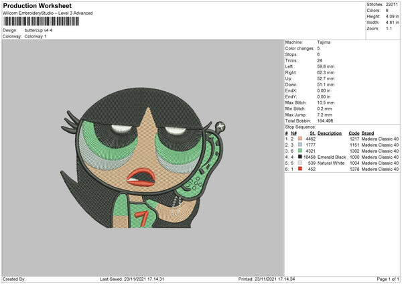Image resolution: width=402 pixels, height=284 pixels.
Task: Click the red thread swatch in stop 6
Action: [x=299, y=169]
